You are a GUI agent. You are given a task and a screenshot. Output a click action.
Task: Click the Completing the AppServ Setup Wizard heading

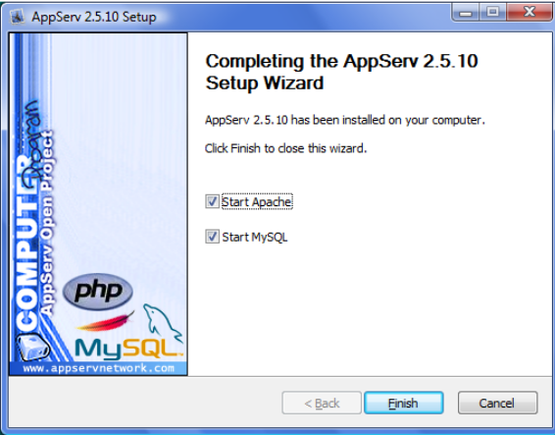point(341,72)
